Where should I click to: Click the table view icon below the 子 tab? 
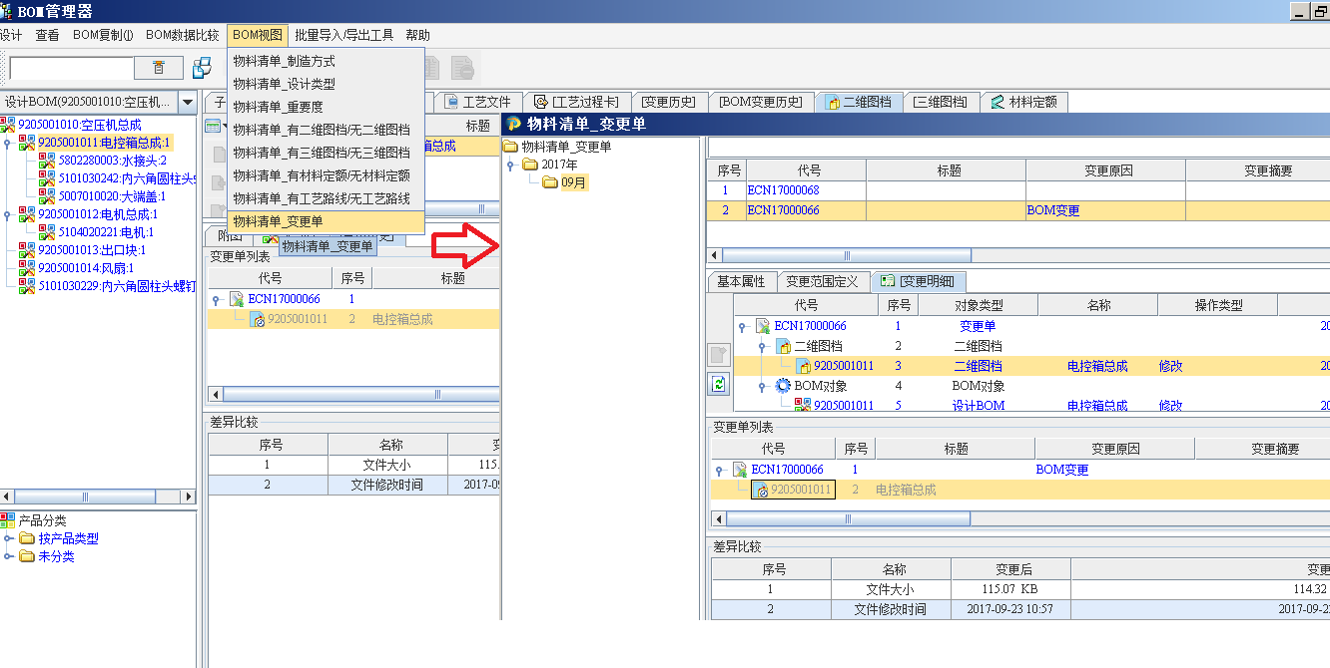coord(212,126)
